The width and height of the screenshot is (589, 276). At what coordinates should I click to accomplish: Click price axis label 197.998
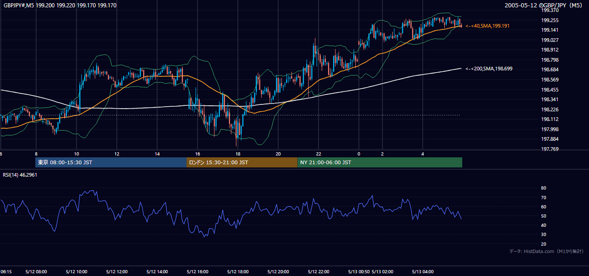[x=549, y=129]
